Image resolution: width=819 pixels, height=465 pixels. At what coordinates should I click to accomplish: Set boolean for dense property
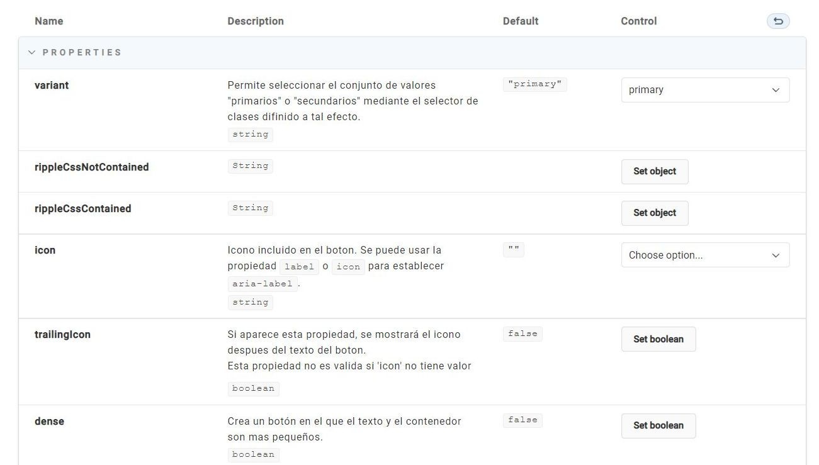click(x=658, y=426)
